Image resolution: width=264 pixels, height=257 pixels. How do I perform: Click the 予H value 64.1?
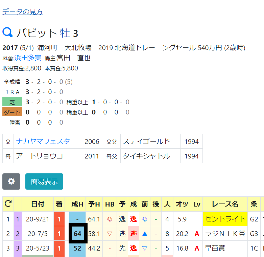(x=94, y=219)
